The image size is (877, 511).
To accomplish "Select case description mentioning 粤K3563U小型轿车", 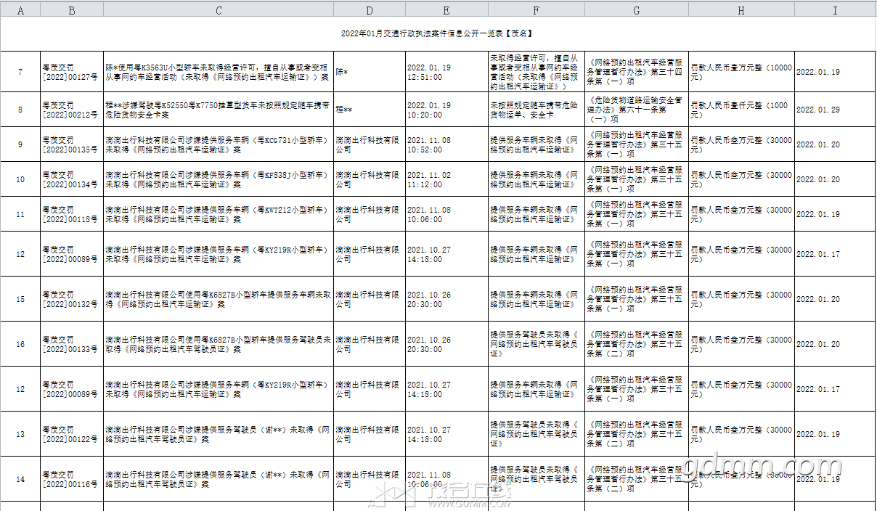I will pos(219,72).
